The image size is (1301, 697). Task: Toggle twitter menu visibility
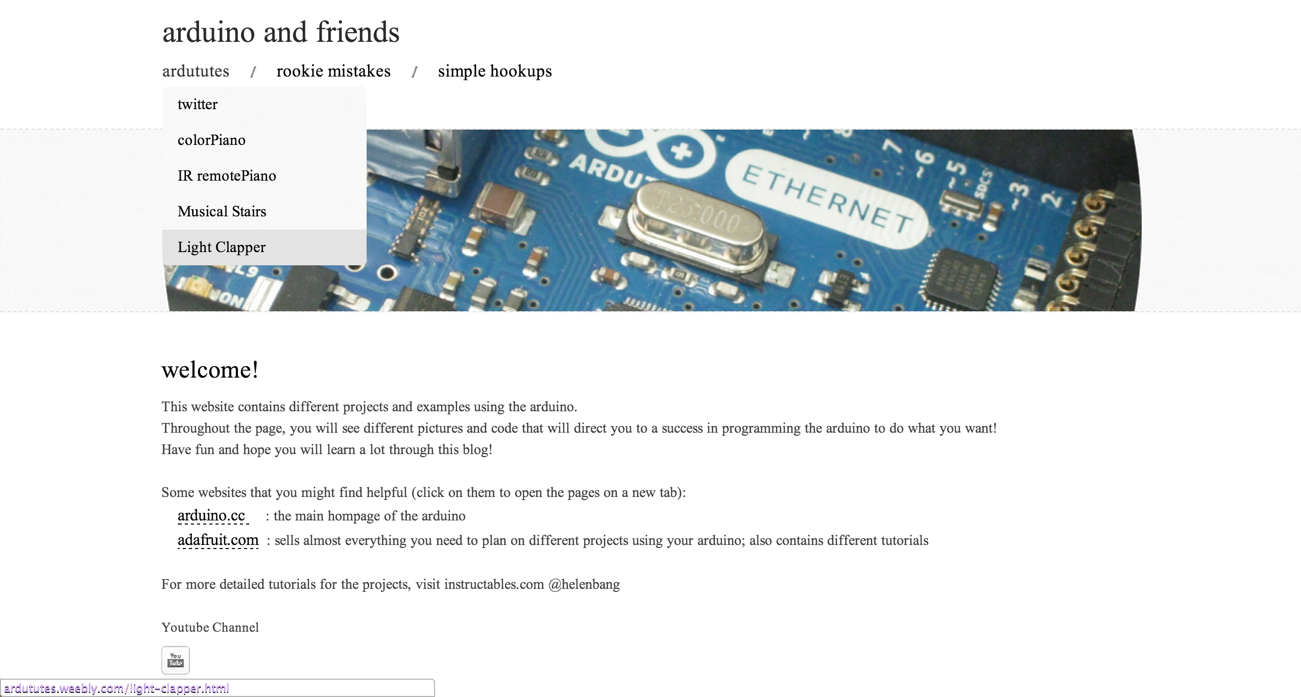pos(196,103)
